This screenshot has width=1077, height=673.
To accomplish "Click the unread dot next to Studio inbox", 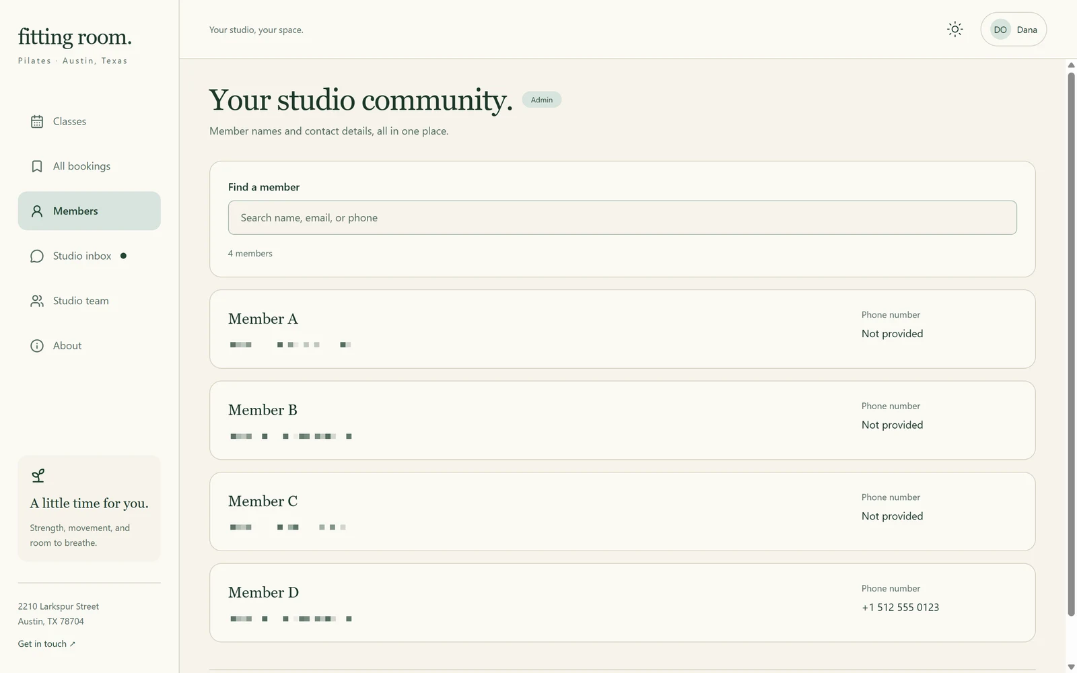I will [123, 256].
